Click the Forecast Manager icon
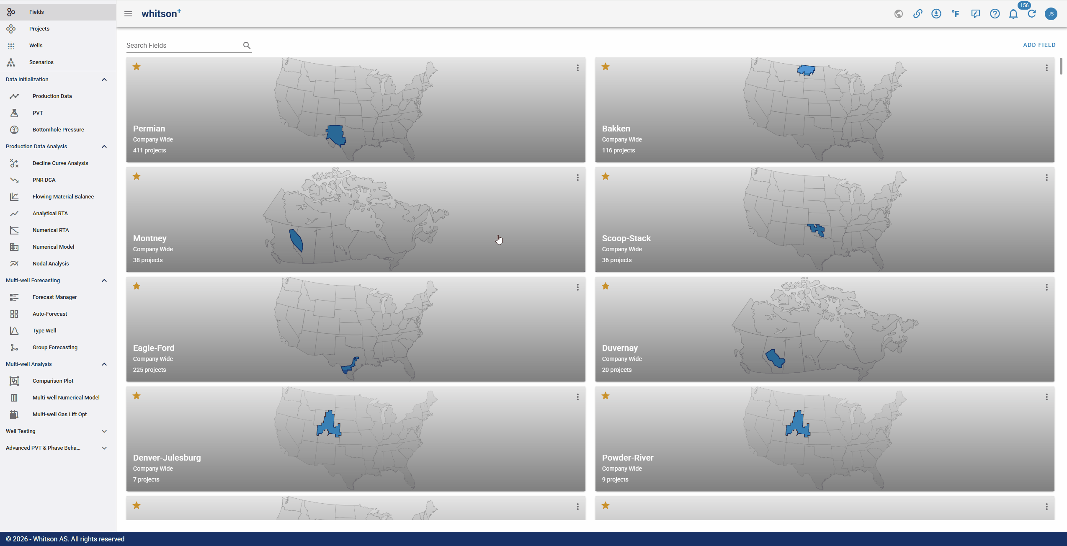The image size is (1067, 546). [x=14, y=297]
